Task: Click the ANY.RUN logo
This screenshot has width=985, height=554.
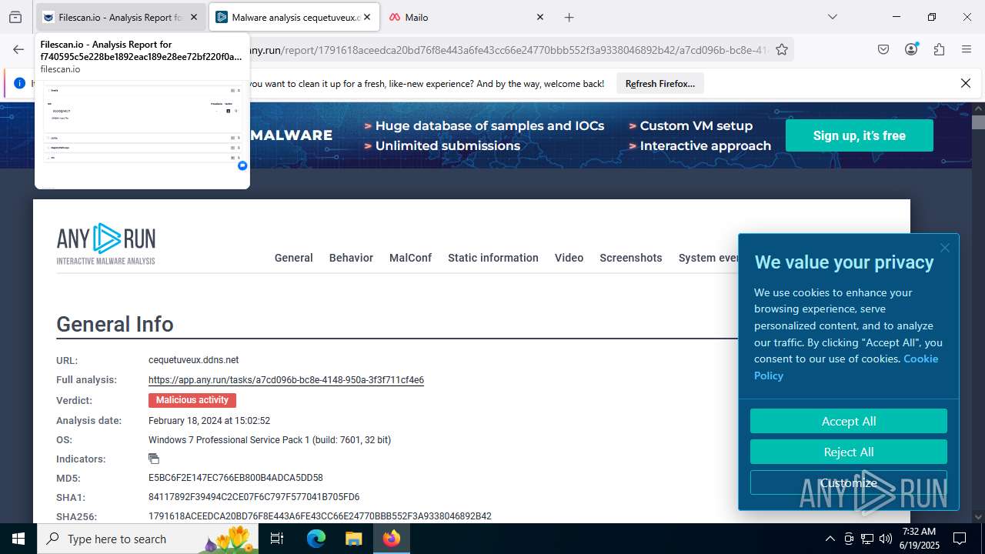Action: click(106, 244)
